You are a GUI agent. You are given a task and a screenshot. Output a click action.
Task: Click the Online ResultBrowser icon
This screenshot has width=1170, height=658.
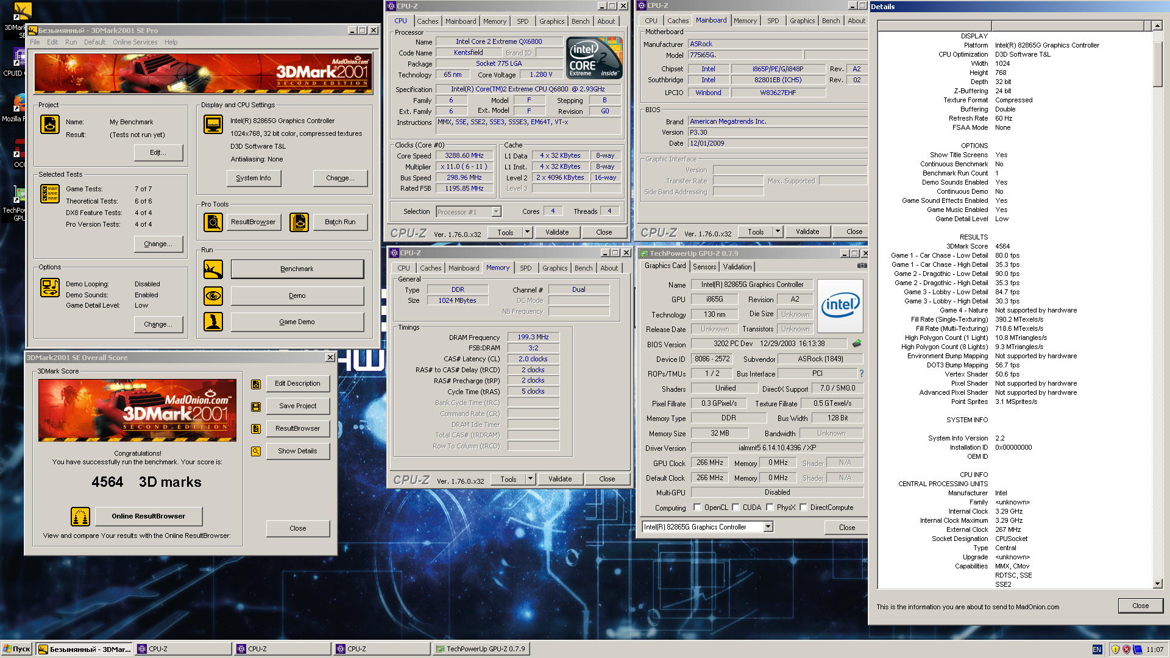[x=80, y=517]
